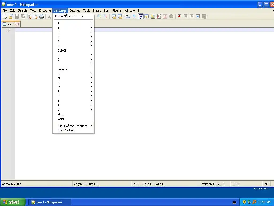The height and width of the screenshot is (206, 274).
Task: Click Normal text file status label
Action: pos(11,184)
